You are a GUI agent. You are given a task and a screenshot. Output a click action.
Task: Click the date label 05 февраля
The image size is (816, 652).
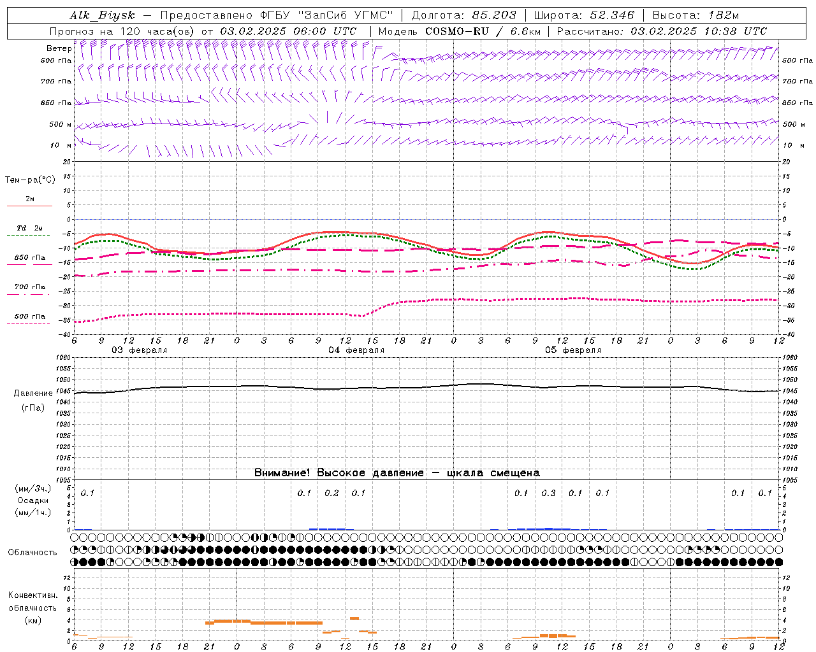coord(573,350)
